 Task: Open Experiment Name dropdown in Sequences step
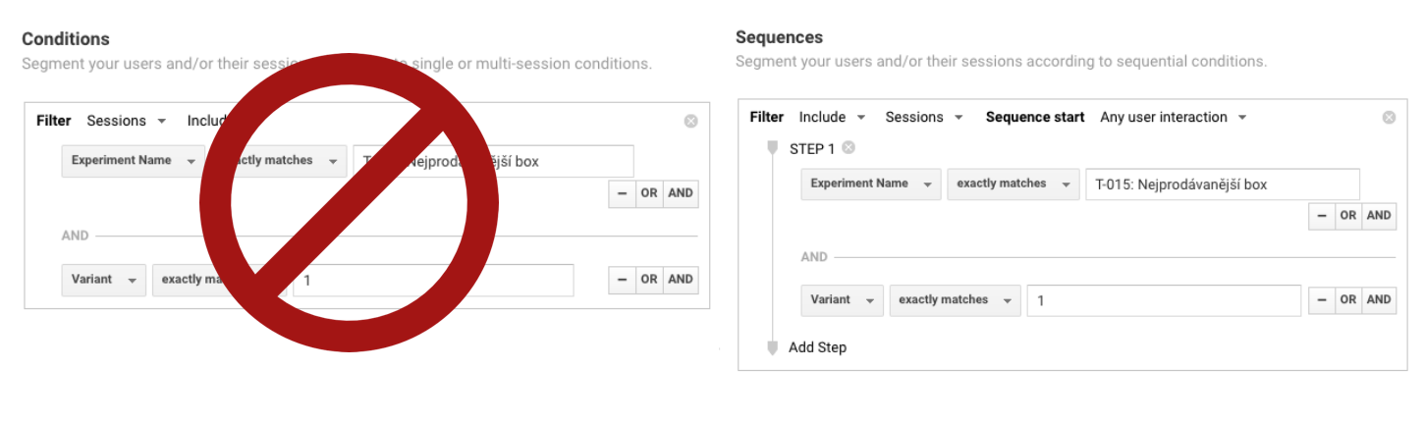tap(870, 184)
